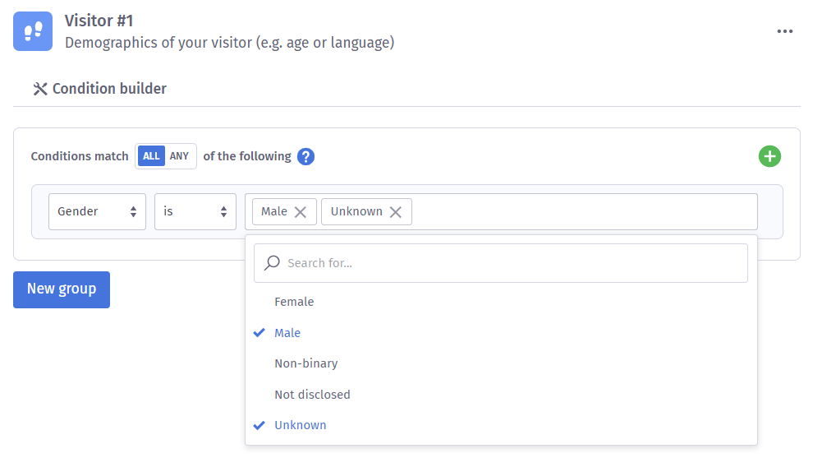Select Female from the options list
Viewport: 813px width, 467px height.
[x=294, y=302]
